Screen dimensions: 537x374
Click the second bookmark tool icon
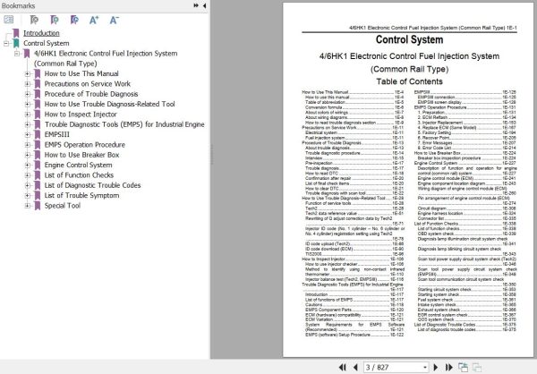click(54, 20)
